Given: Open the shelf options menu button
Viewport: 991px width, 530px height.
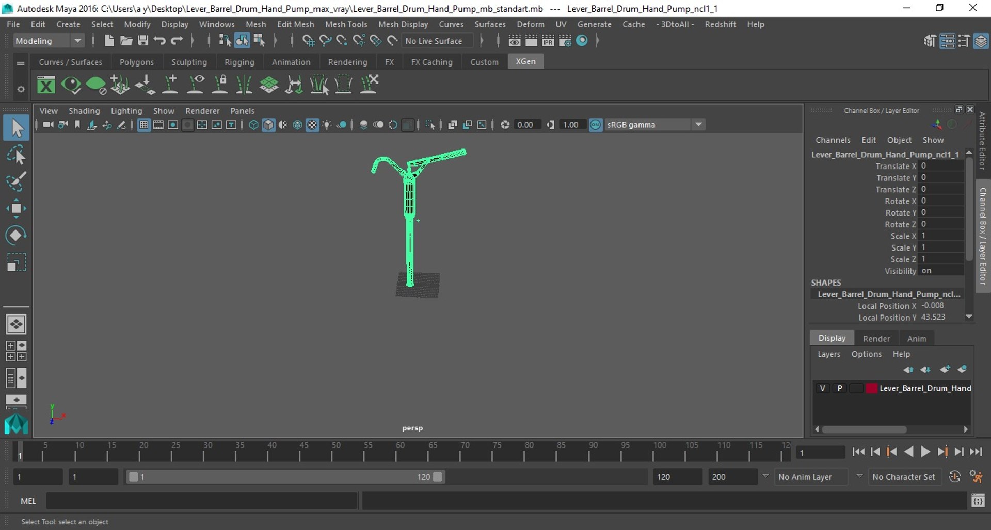Looking at the screenshot, I should [21, 89].
